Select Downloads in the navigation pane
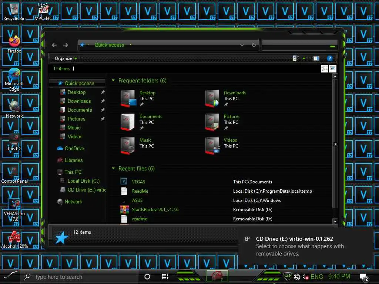The image size is (379, 284). point(79,101)
